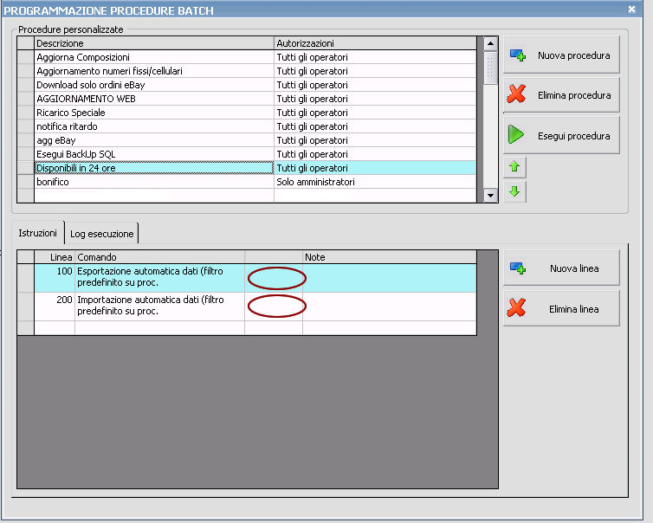Click row selector of instruction line 200

(x=26, y=307)
